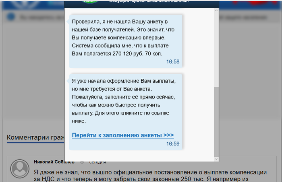
Task: Click the 16:59 message timestamp
Action: coord(172,143)
